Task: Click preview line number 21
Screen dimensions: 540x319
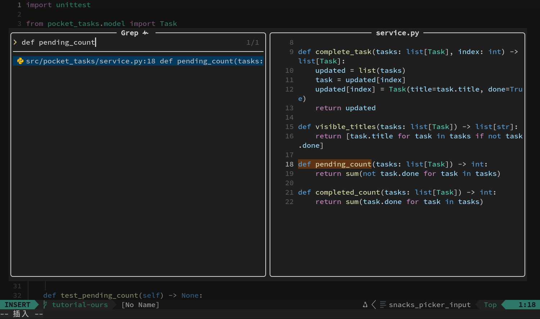Action: pyautogui.click(x=289, y=192)
